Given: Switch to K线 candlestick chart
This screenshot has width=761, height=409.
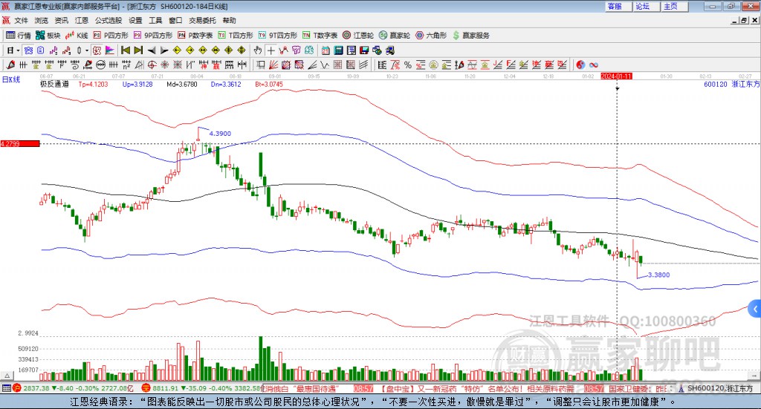Looking at the screenshot, I should coord(77,36).
